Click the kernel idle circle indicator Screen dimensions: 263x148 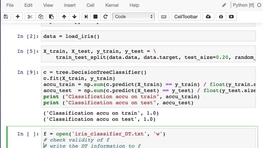coord(259,5)
